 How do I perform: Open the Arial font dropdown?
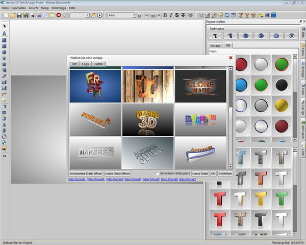pos(134,15)
